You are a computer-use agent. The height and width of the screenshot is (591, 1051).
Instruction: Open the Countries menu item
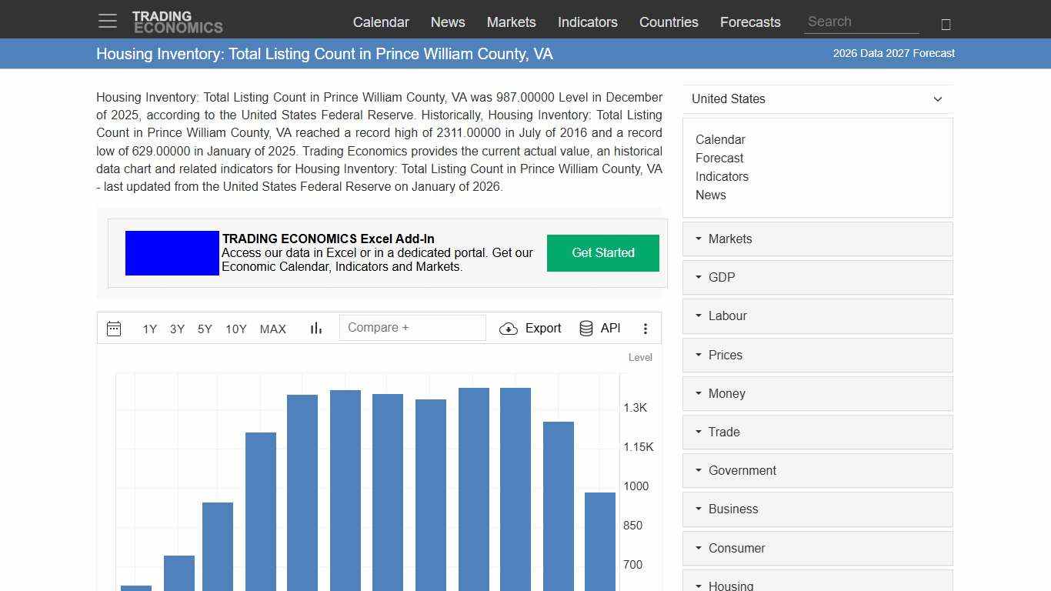coord(669,22)
